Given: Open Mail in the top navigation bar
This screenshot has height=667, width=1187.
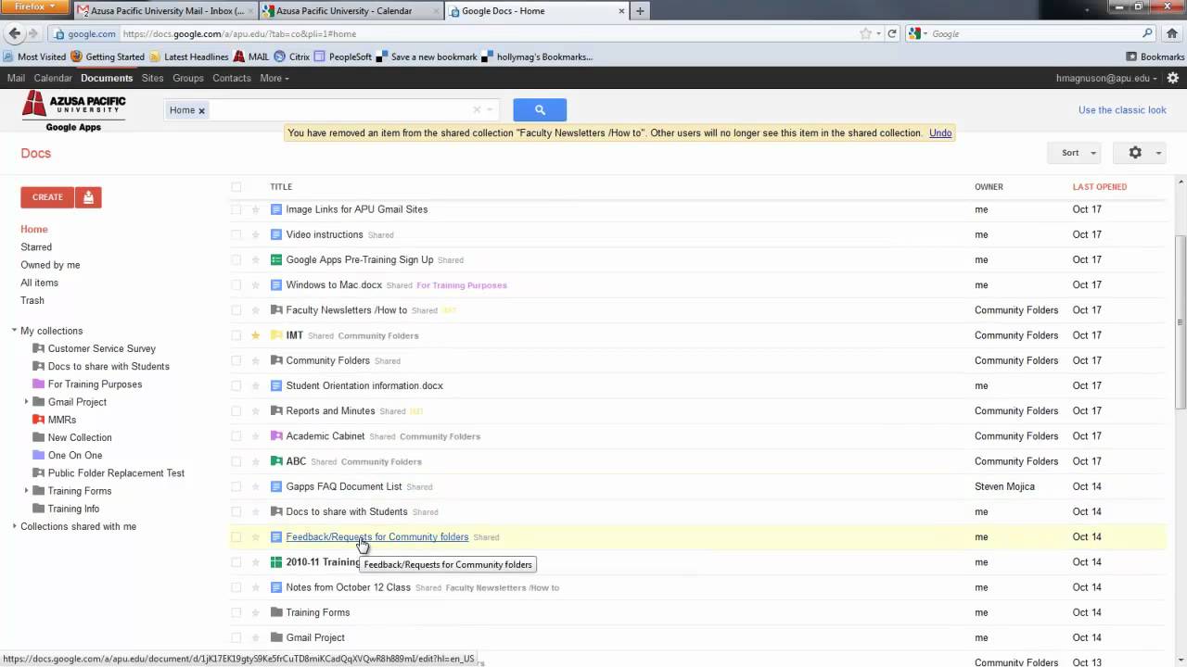Looking at the screenshot, I should pos(16,78).
